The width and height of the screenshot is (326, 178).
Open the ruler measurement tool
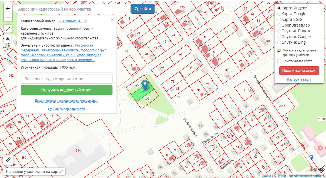[8, 159]
